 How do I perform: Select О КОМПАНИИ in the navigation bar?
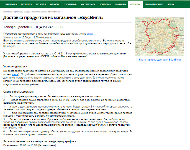click(x=70, y=4)
